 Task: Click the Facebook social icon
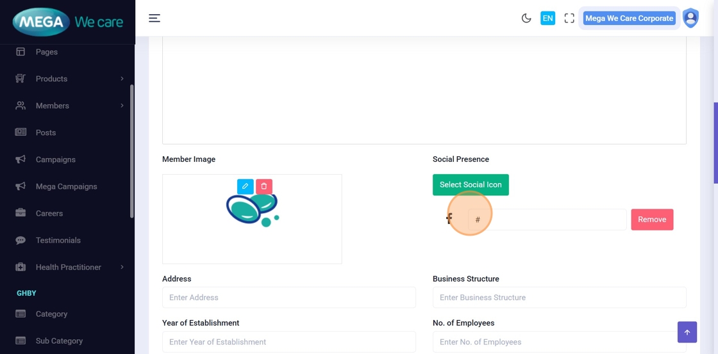[449, 220]
